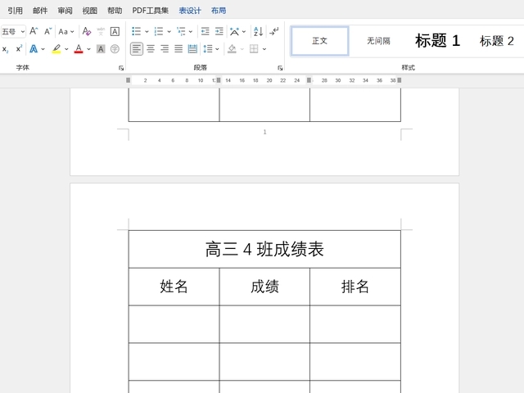Click the Borders icon
This screenshot has height=393, width=524.
tap(254, 49)
